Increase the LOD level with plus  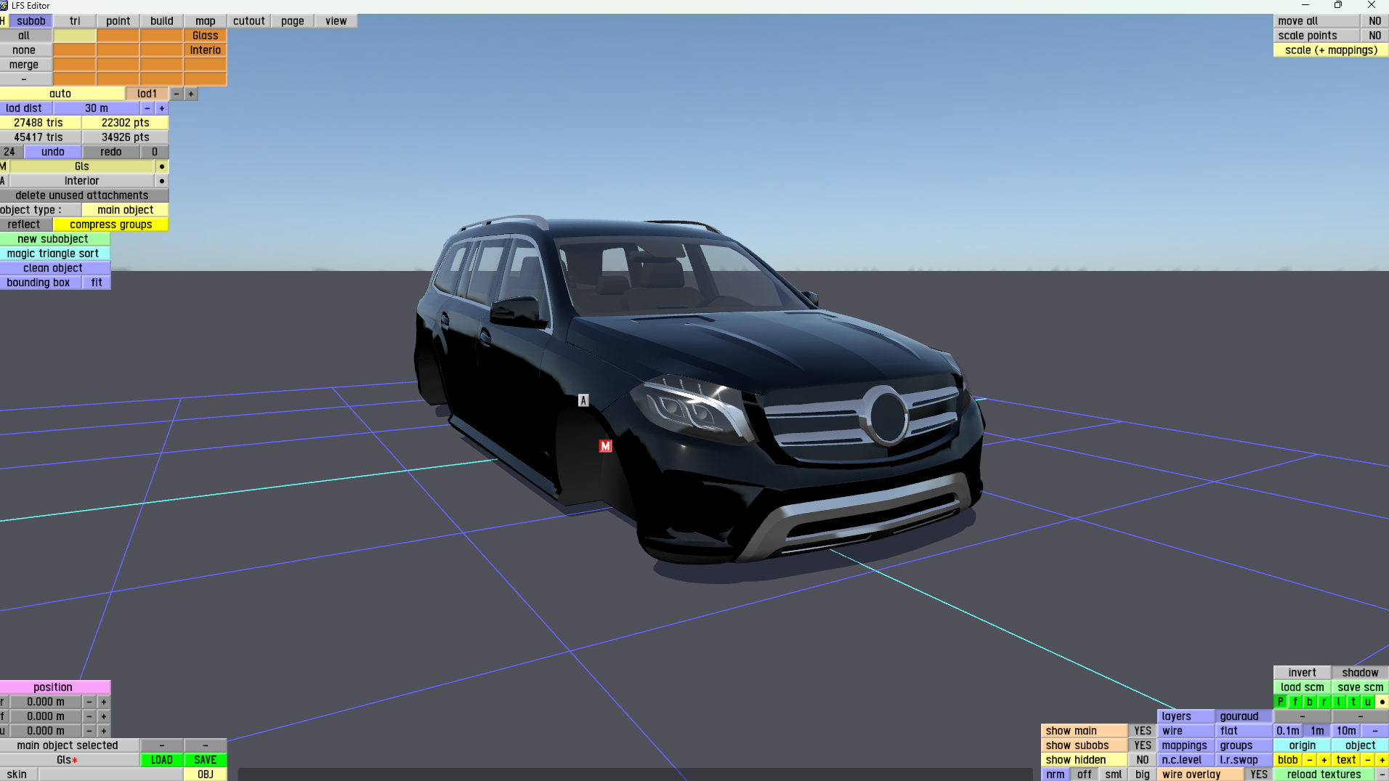tap(191, 94)
